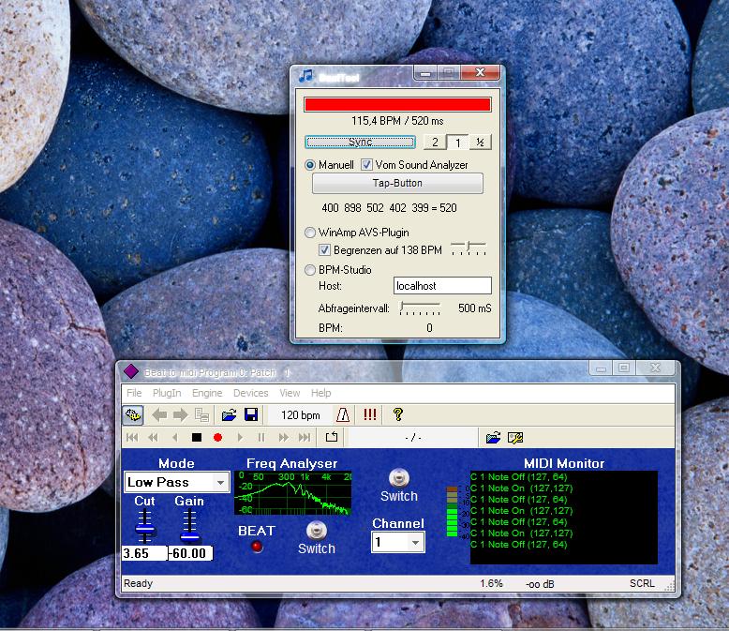Select the Manuell radio button
This screenshot has height=631, width=729.
(x=311, y=165)
